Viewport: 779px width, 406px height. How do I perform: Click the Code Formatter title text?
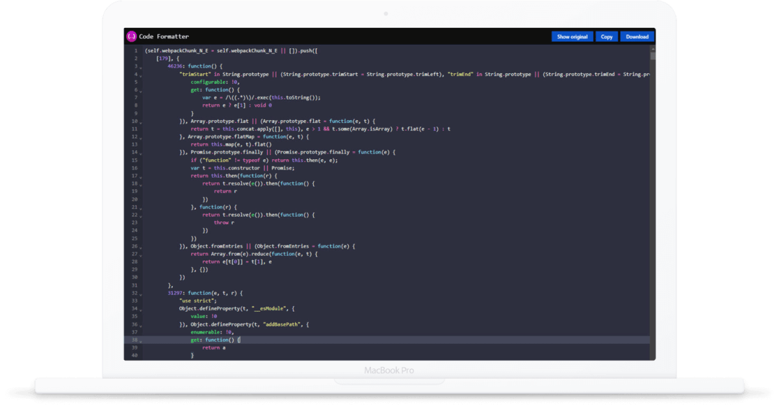click(164, 36)
